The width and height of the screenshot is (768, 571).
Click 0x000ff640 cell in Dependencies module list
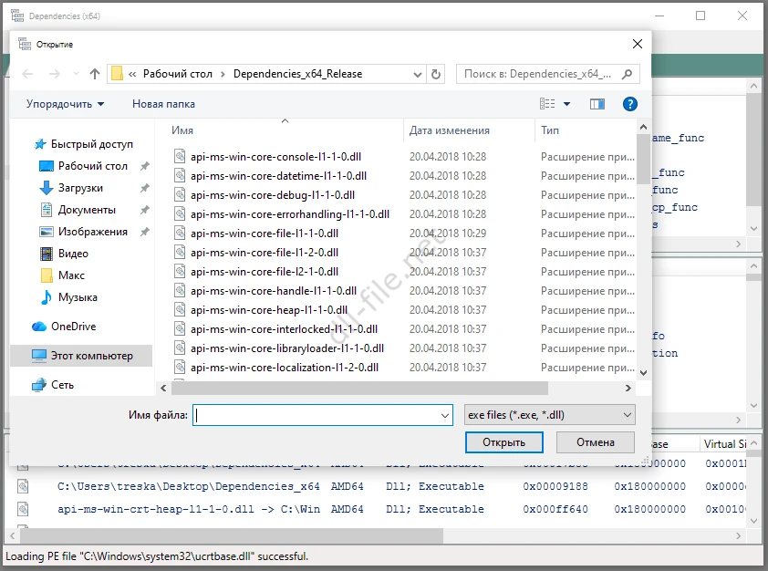(x=555, y=509)
